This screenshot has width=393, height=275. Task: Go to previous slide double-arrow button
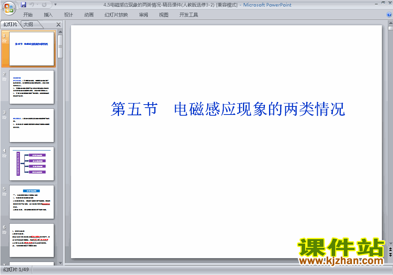pos(390,249)
